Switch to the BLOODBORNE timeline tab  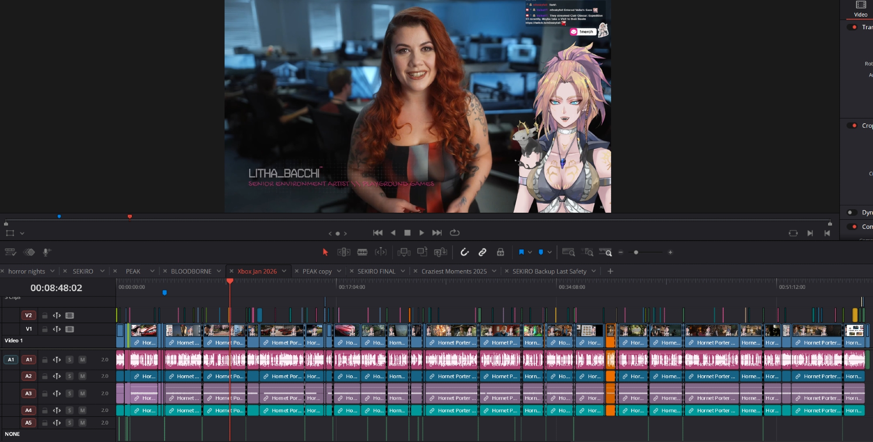click(x=191, y=271)
